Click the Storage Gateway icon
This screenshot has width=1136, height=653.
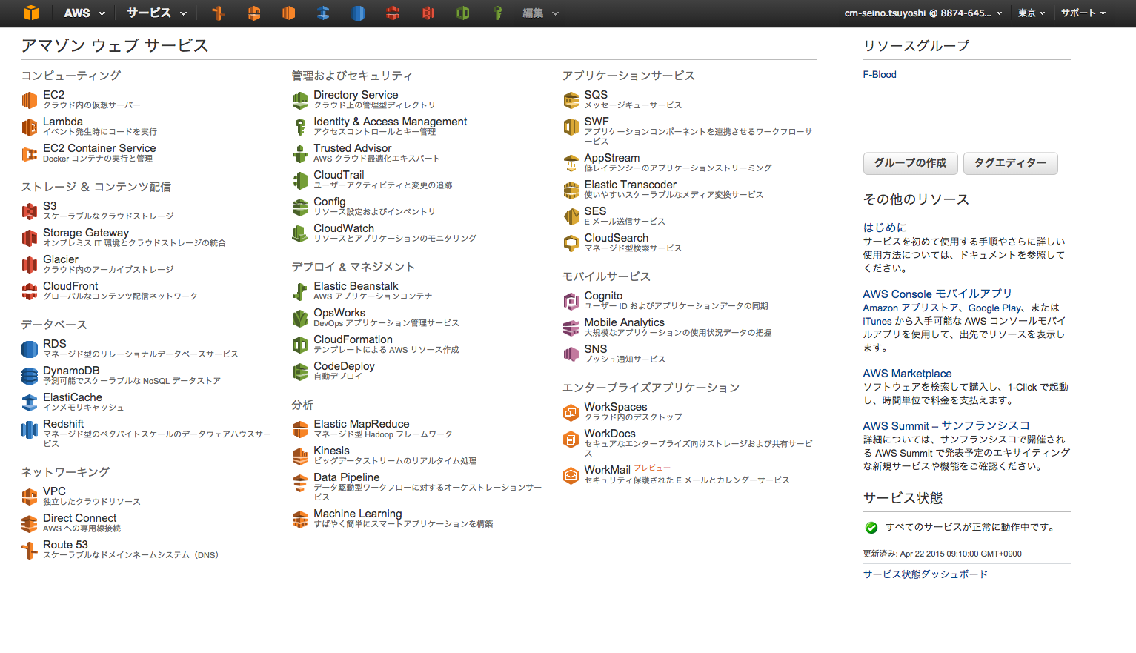coord(30,238)
